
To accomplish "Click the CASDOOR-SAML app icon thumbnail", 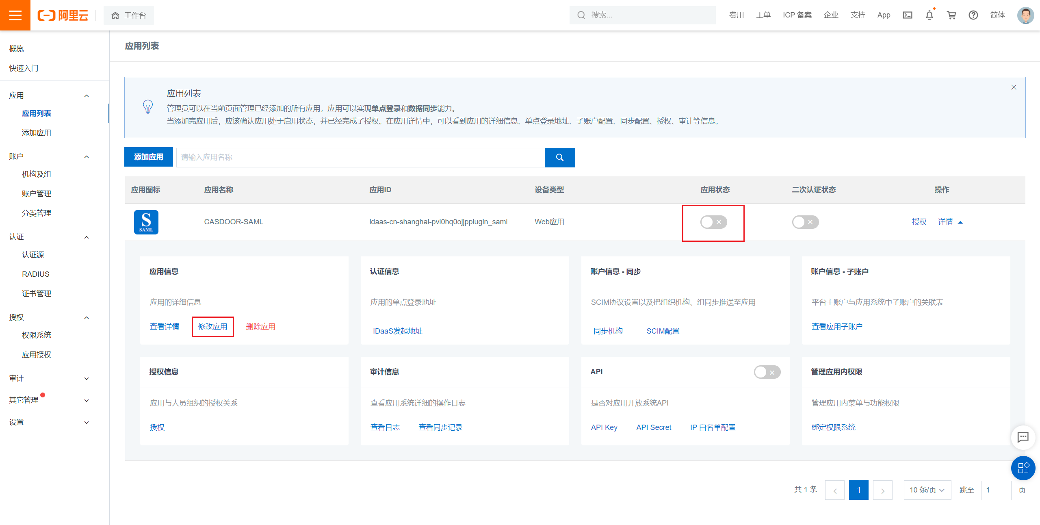I will point(146,222).
